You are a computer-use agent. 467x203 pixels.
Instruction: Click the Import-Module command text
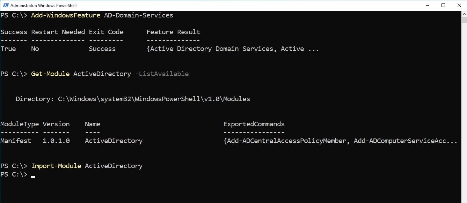coord(56,166)
